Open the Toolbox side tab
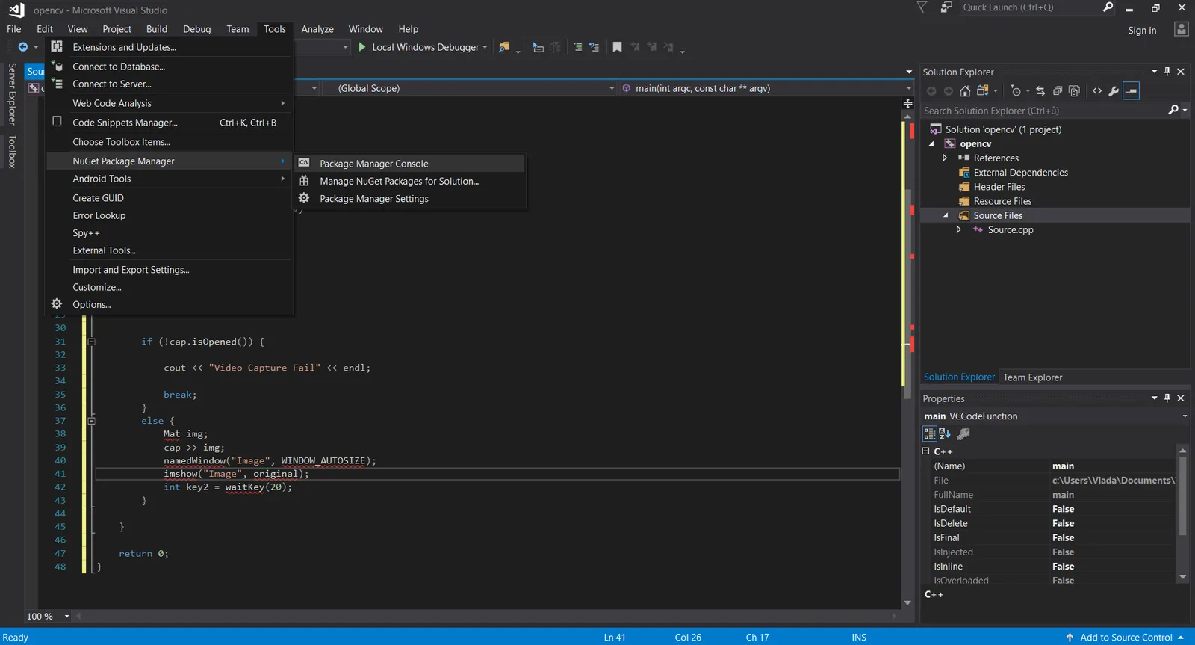Screen dimensions: 1195x645 [x=12, y=152]
